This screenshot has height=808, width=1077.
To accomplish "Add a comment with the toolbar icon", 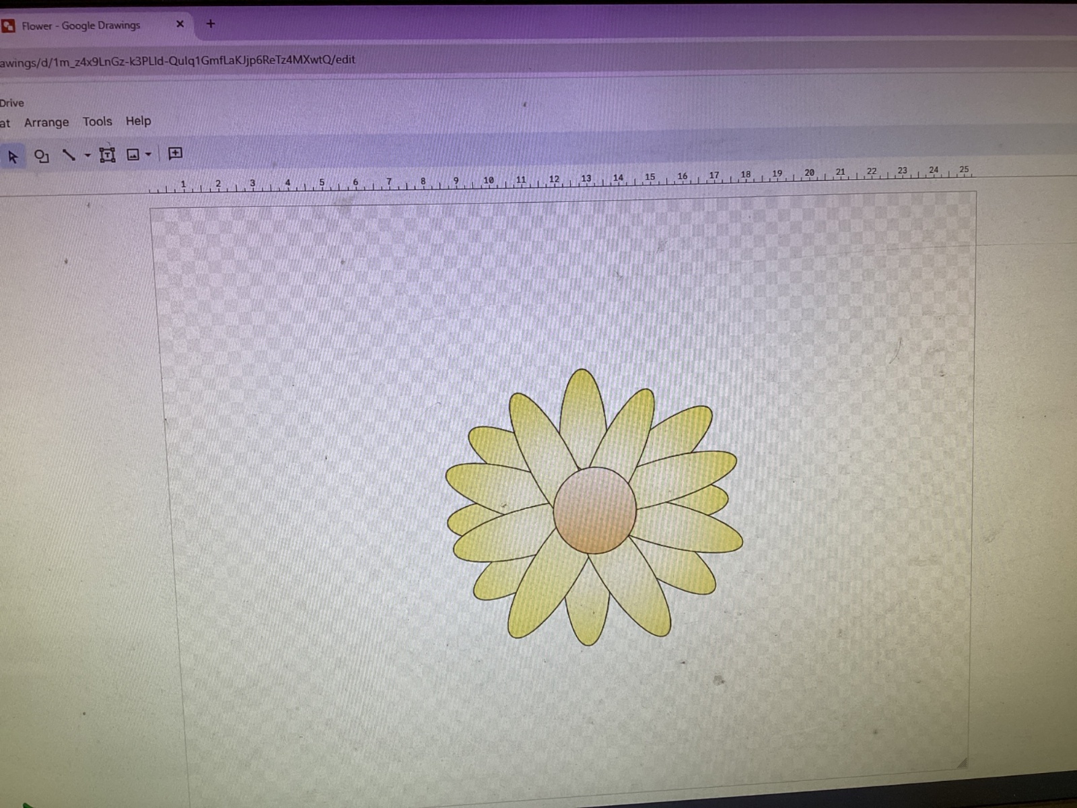I will pyautogui.click(x=175, y=154).
